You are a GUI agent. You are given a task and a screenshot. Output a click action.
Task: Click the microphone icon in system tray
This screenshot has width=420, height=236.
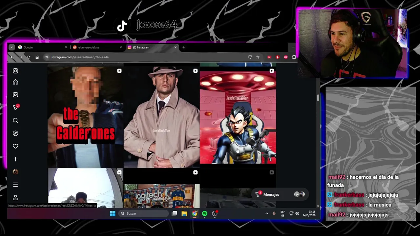pyautogui.click(x=274, y=213)
